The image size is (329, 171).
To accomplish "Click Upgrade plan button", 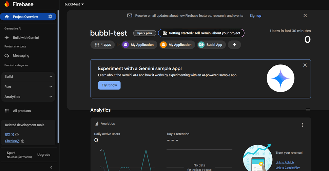I will click(x=44, y=155).
